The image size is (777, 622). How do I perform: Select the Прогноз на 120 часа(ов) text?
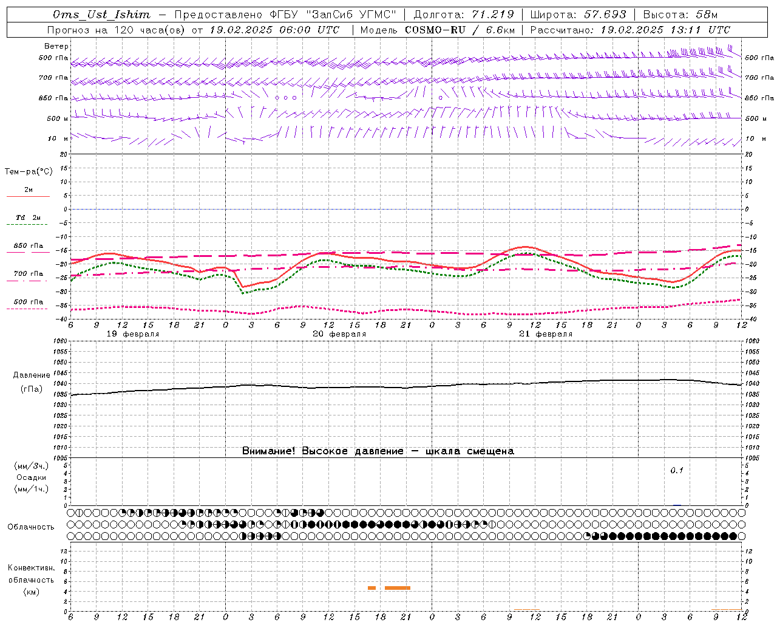pos(117,30)
